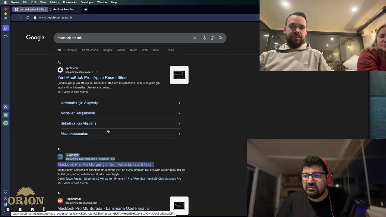Click chevron next to 'Üniversite için Alışveriş'
Image resolution: width=386 pixels, height=217 pixels.
tap(179, 103)
